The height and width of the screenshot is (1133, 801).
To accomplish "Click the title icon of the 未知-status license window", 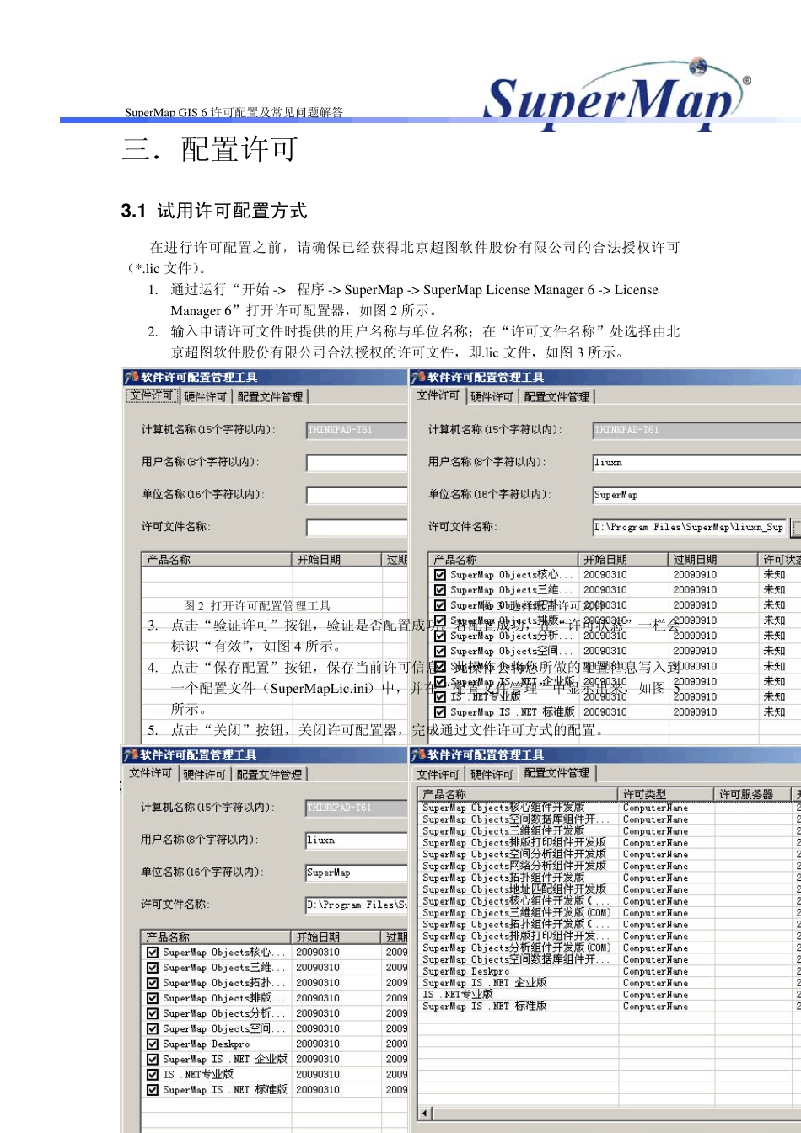I will coord(418,377).
